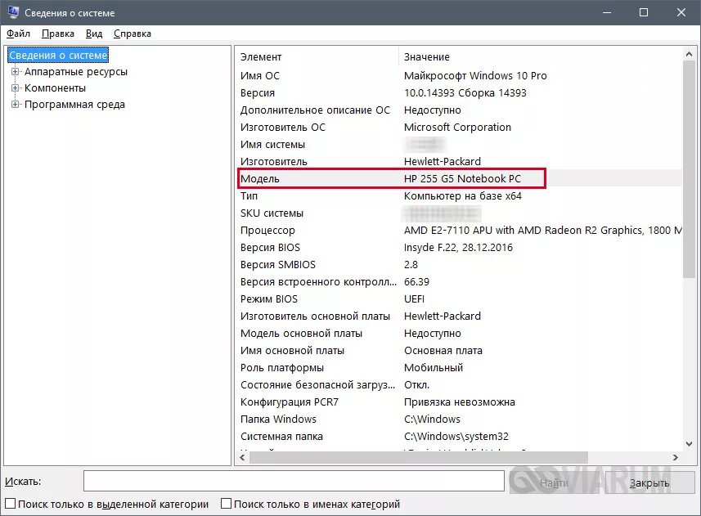
Task: Select the Модель row label
Action: click(x=260, y=179)
